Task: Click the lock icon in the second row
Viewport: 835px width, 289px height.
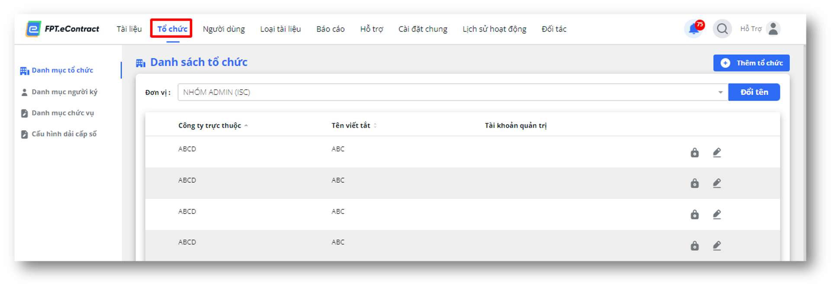Action: click(x=695, y=183)
